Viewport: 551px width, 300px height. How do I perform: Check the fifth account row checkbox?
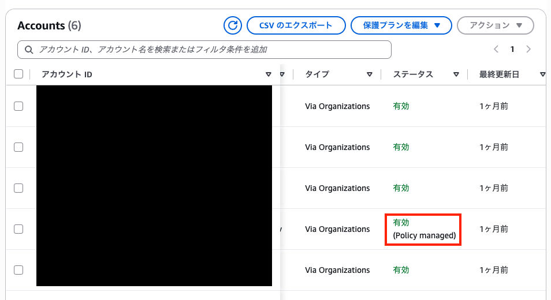[18, 270]
